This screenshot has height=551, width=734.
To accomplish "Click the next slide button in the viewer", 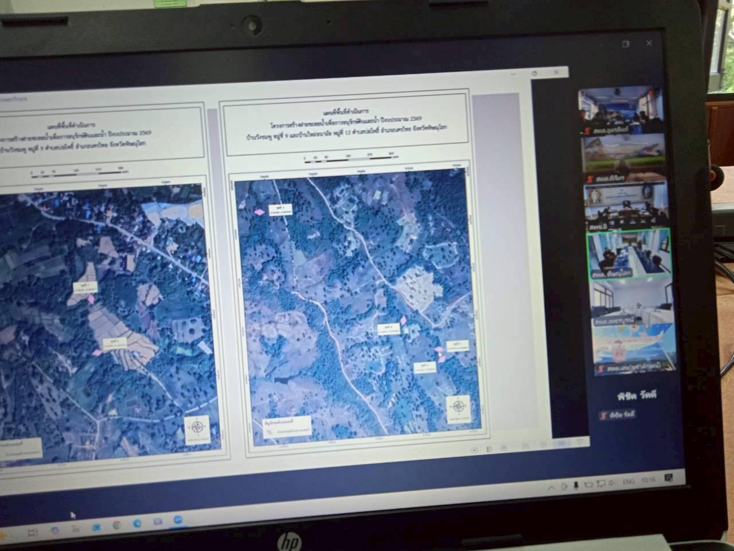I will coord(503,448).
